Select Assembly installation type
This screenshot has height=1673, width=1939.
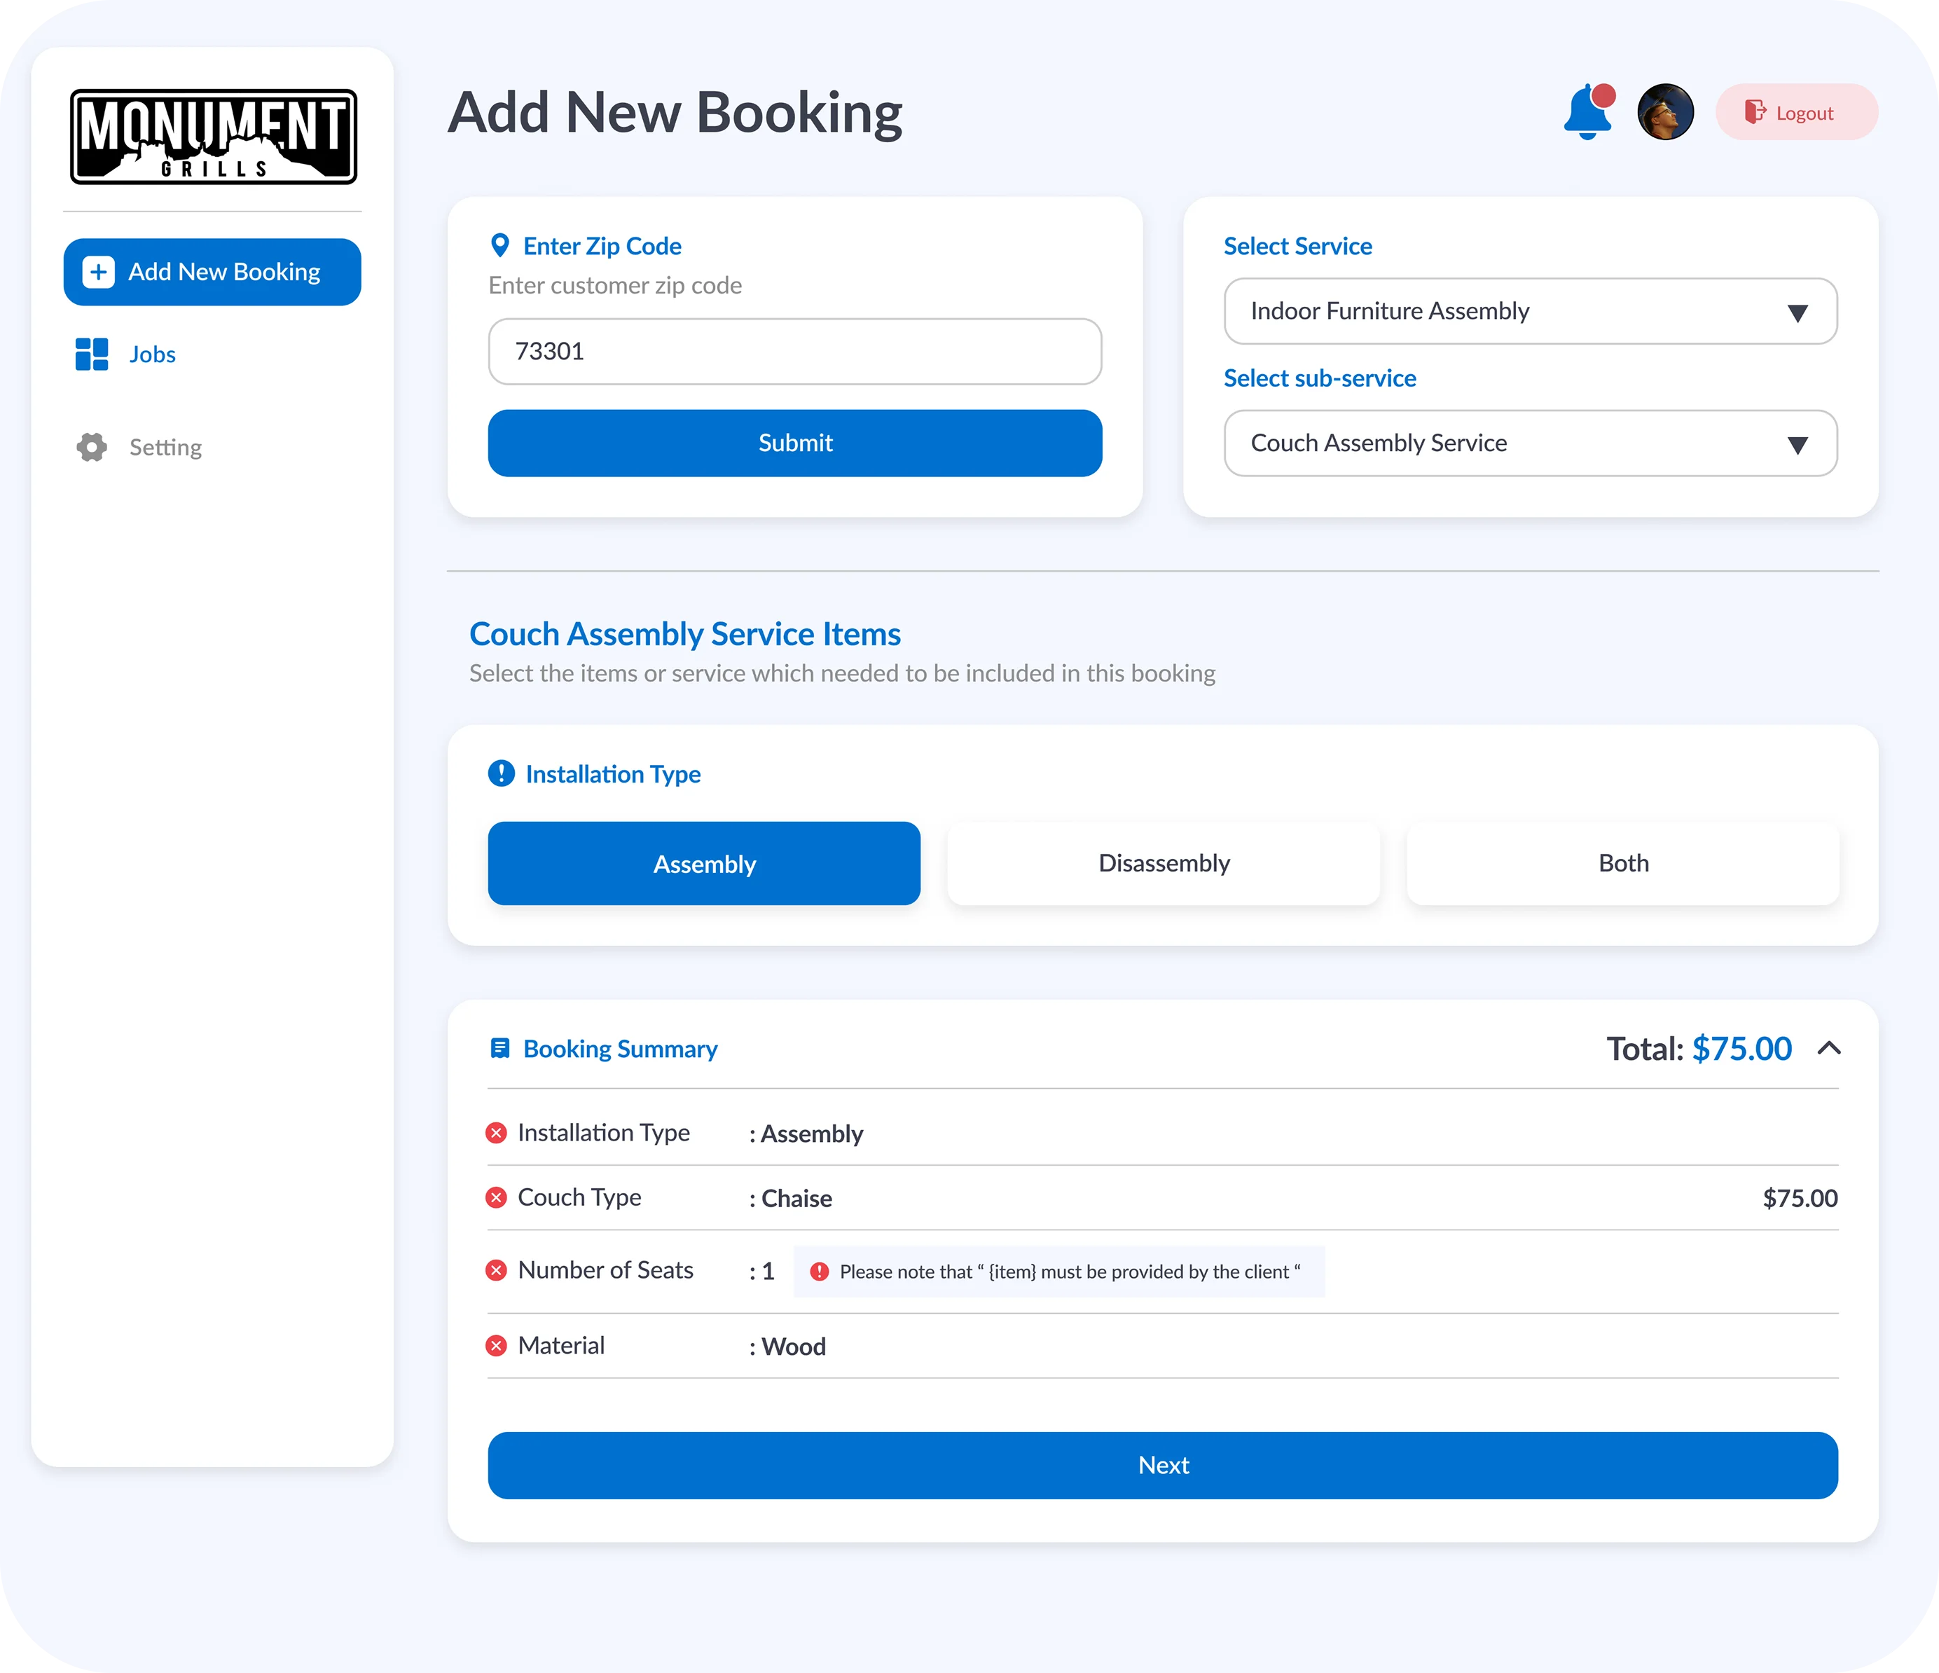click(704, 864)
